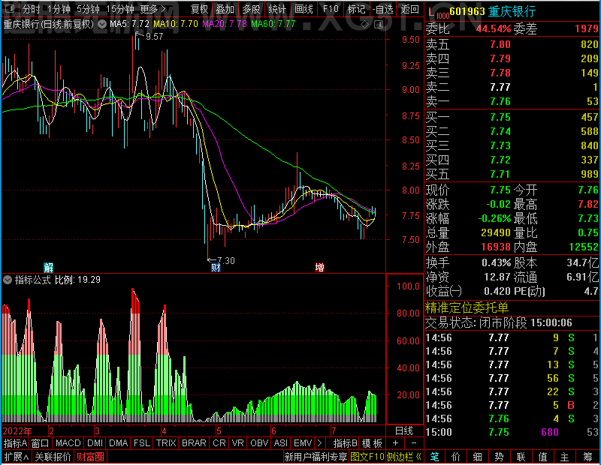The width and height of the screenshot is (601, 465).
Task: Switch to the MACD indicator
Action: pos(68,443)
